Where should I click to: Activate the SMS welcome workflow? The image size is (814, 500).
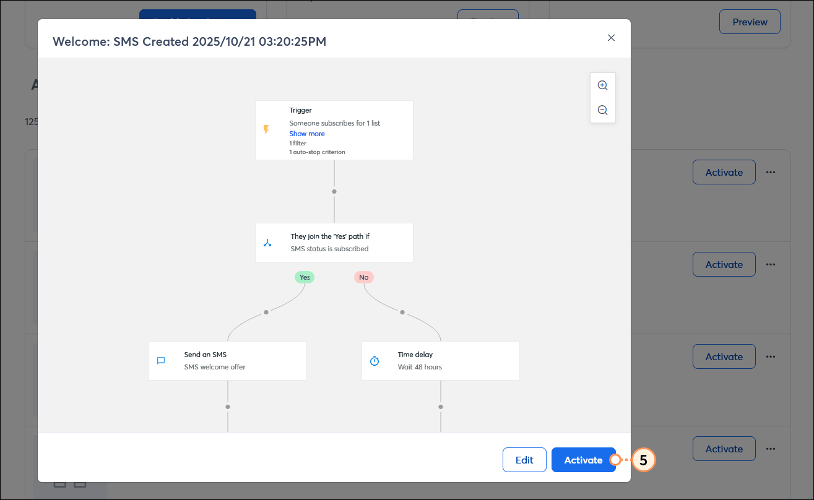[x=583, y=460]
